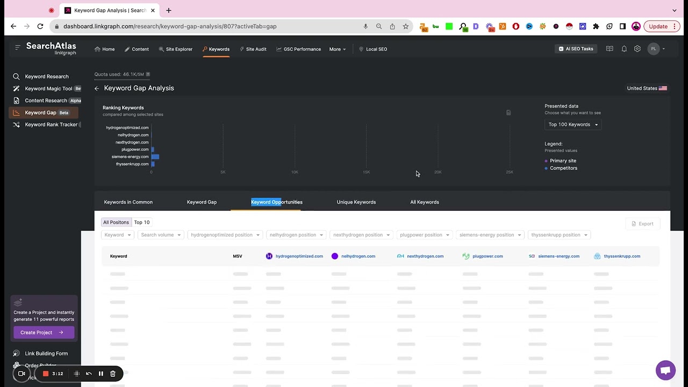Switch to Top 10 filter
The height and width of the screenshot is (387, 688).
pyautogui.click(x=142, y=223)
